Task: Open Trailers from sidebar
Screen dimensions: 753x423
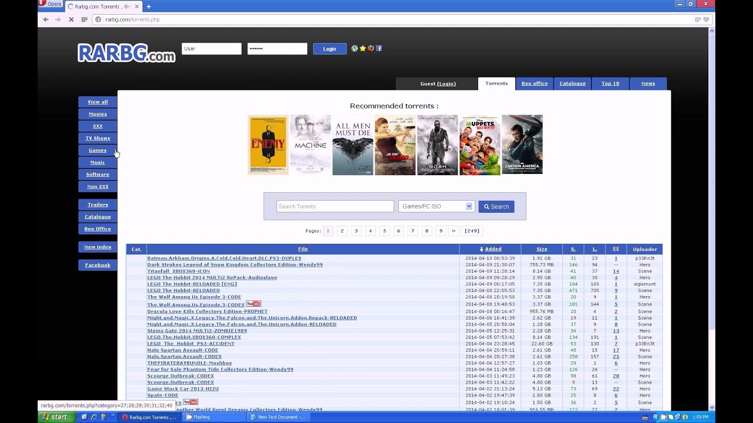Action: (98, 204)
